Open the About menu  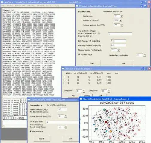pyautogui.click(x=57, y=6)
